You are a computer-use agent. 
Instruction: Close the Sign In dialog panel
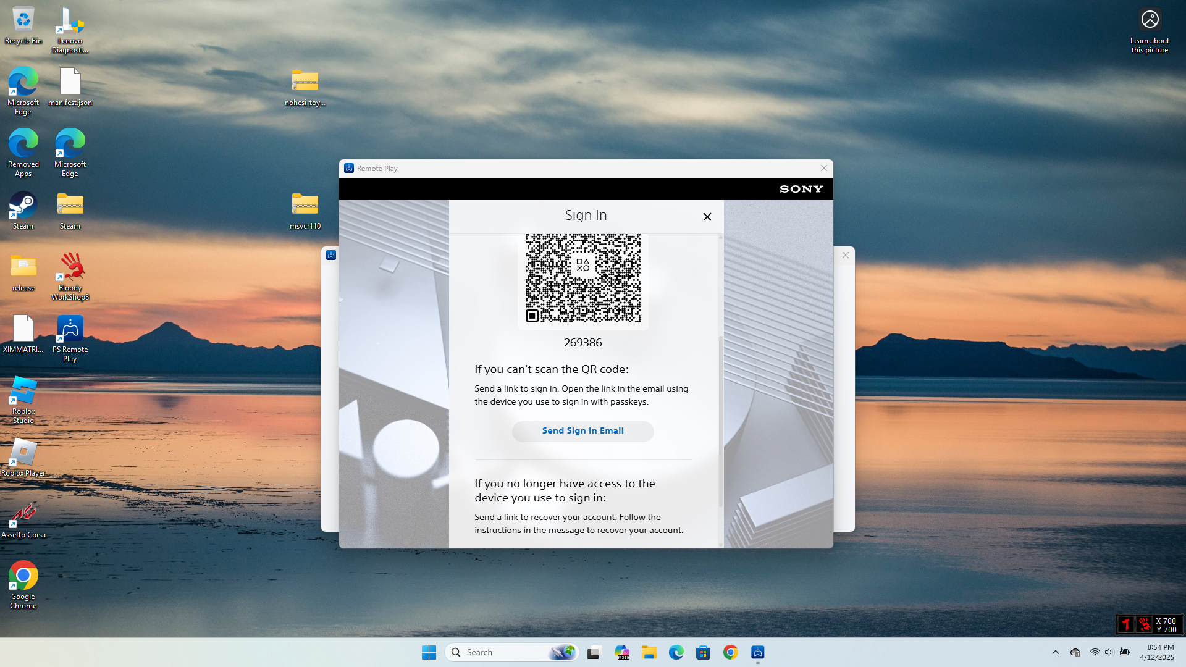707,217
